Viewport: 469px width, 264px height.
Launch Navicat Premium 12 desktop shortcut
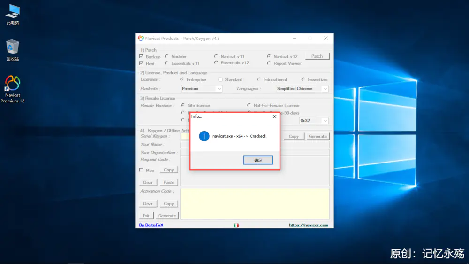[x=13, y=89]
